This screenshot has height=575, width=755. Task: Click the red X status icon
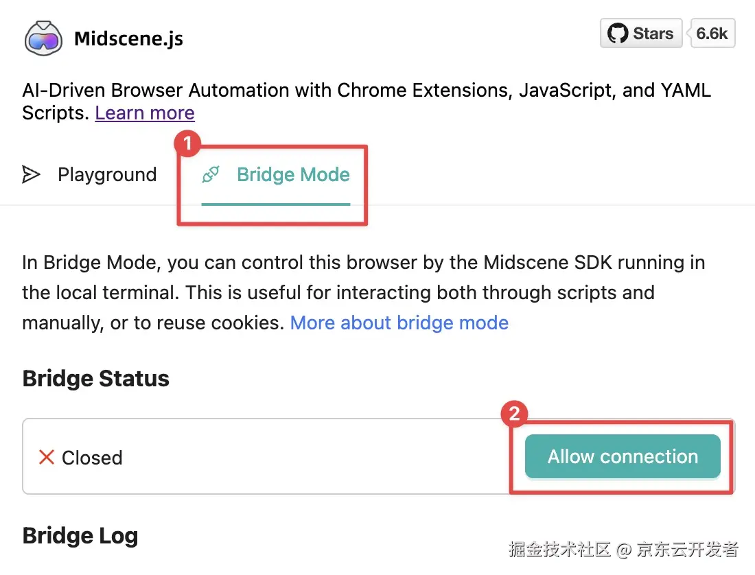point(46,457)
